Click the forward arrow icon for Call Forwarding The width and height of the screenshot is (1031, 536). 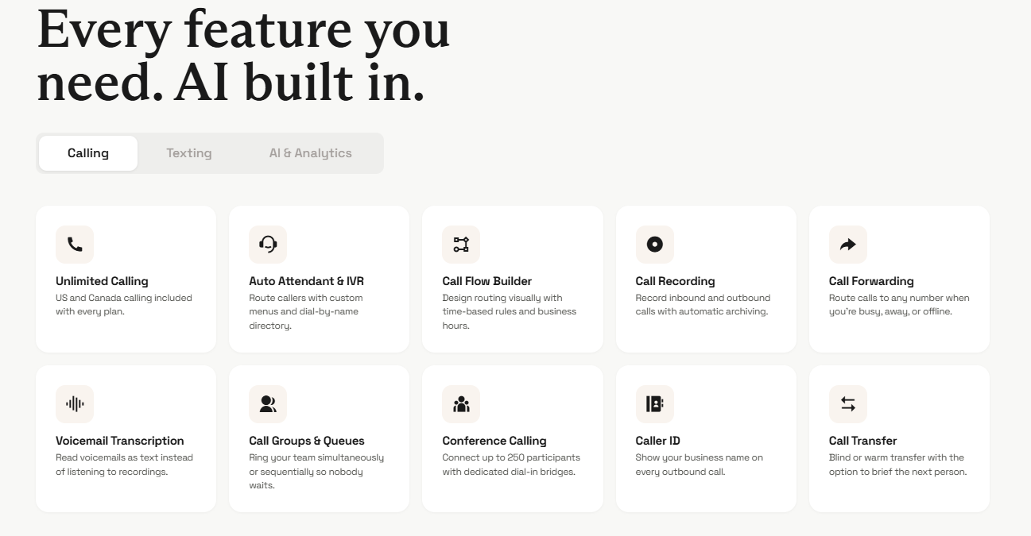(x=848, y=245)
